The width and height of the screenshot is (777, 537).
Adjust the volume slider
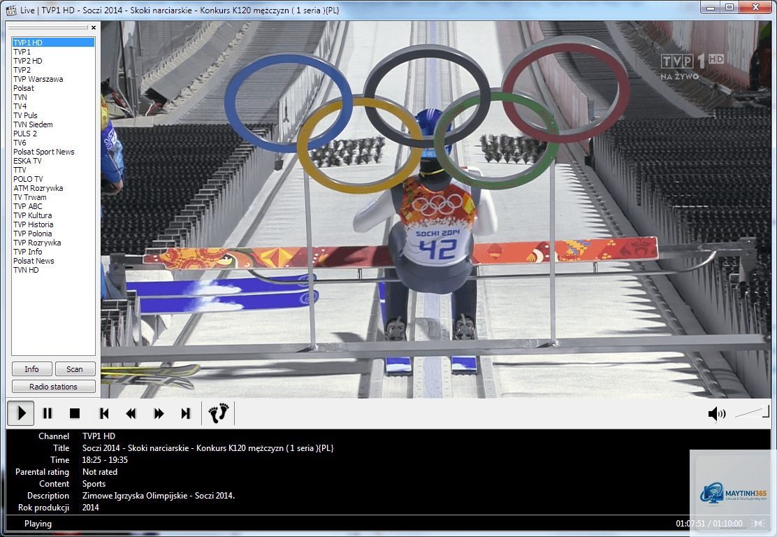752,412
